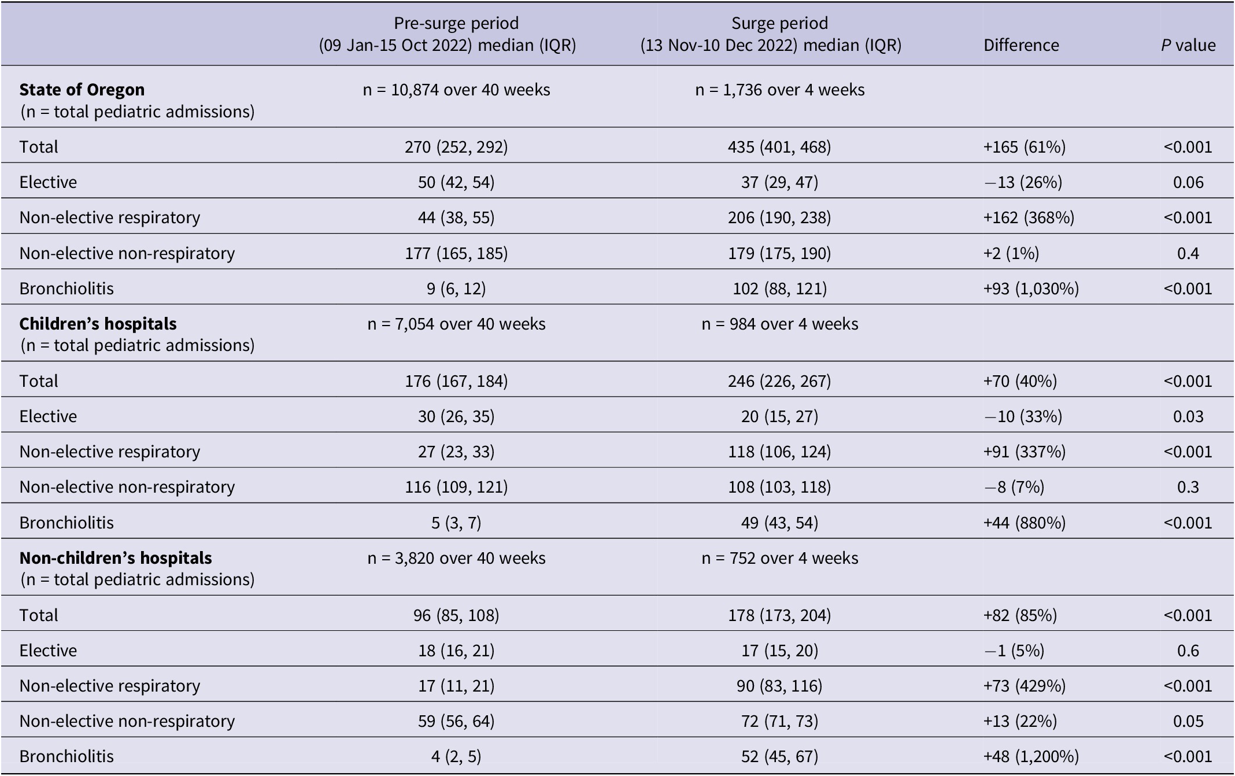Select the '+93 (1,030%)' difference value
This screenshot has width=1235, height=776.
click(x=1031, y=289)
